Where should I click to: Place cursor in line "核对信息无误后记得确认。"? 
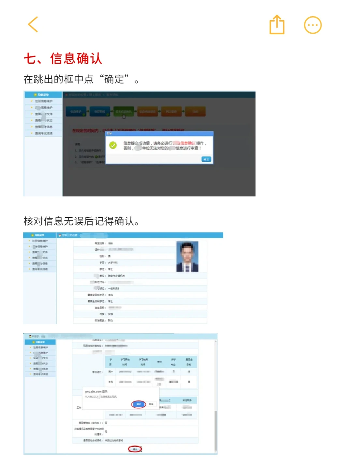point(81,221)
